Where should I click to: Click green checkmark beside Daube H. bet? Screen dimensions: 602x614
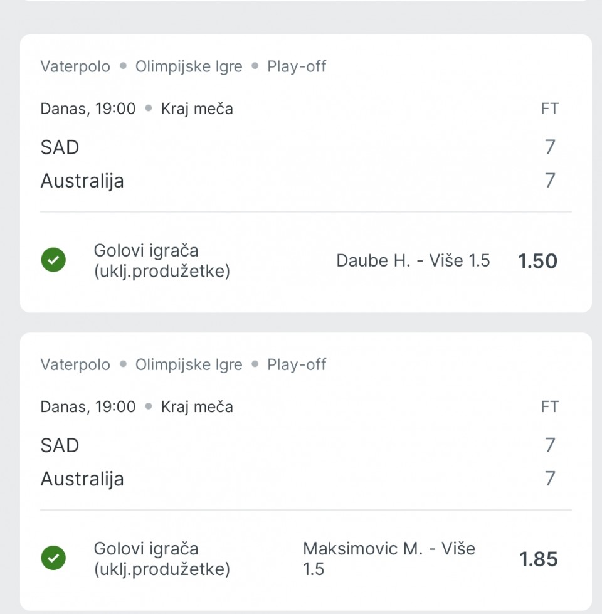pyautogui.click(x=53, y=260)
